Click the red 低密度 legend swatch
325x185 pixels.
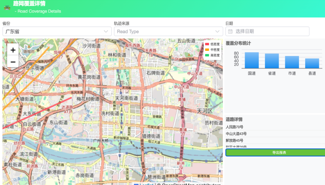(207, 44)
